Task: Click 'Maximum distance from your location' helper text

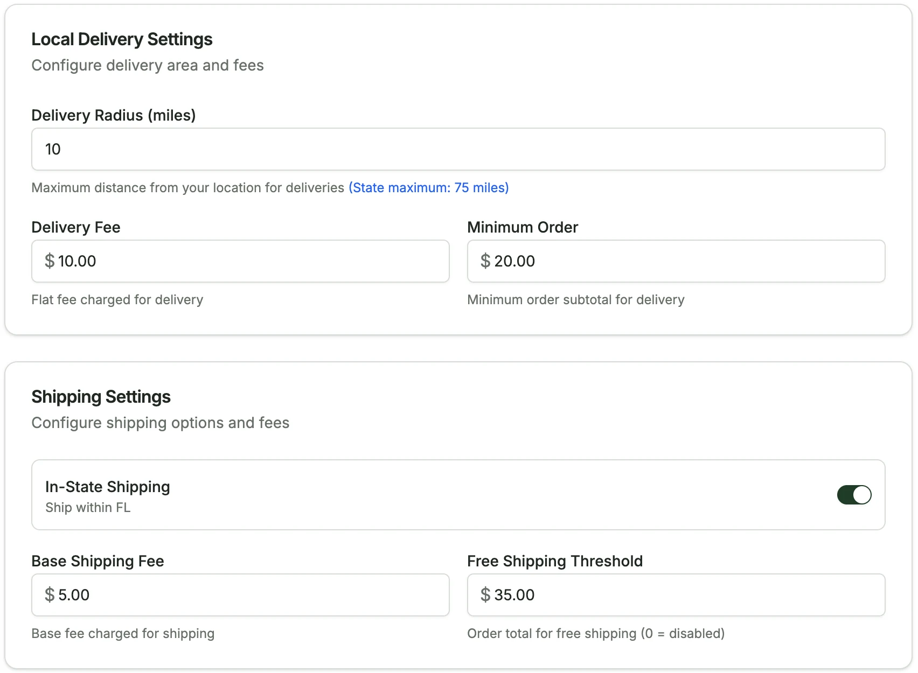Action: tap(188, 187)
